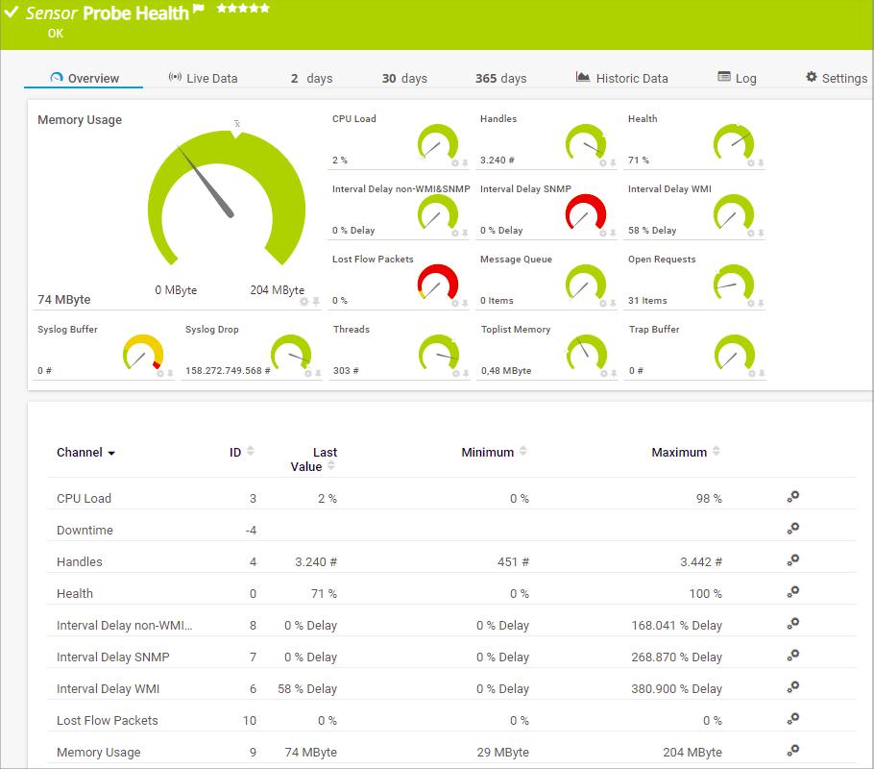Edit channel settings in Downtime table row
The height and width of the screenshot is (769, 874).
pos(793,528)
